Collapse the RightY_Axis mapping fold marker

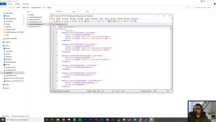[x=57, y=73]
